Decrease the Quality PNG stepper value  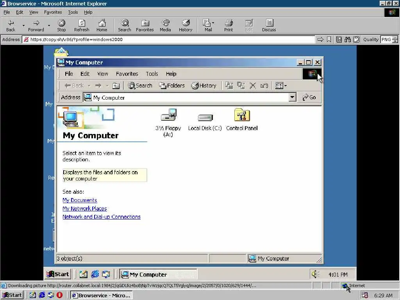click(395, 41)
